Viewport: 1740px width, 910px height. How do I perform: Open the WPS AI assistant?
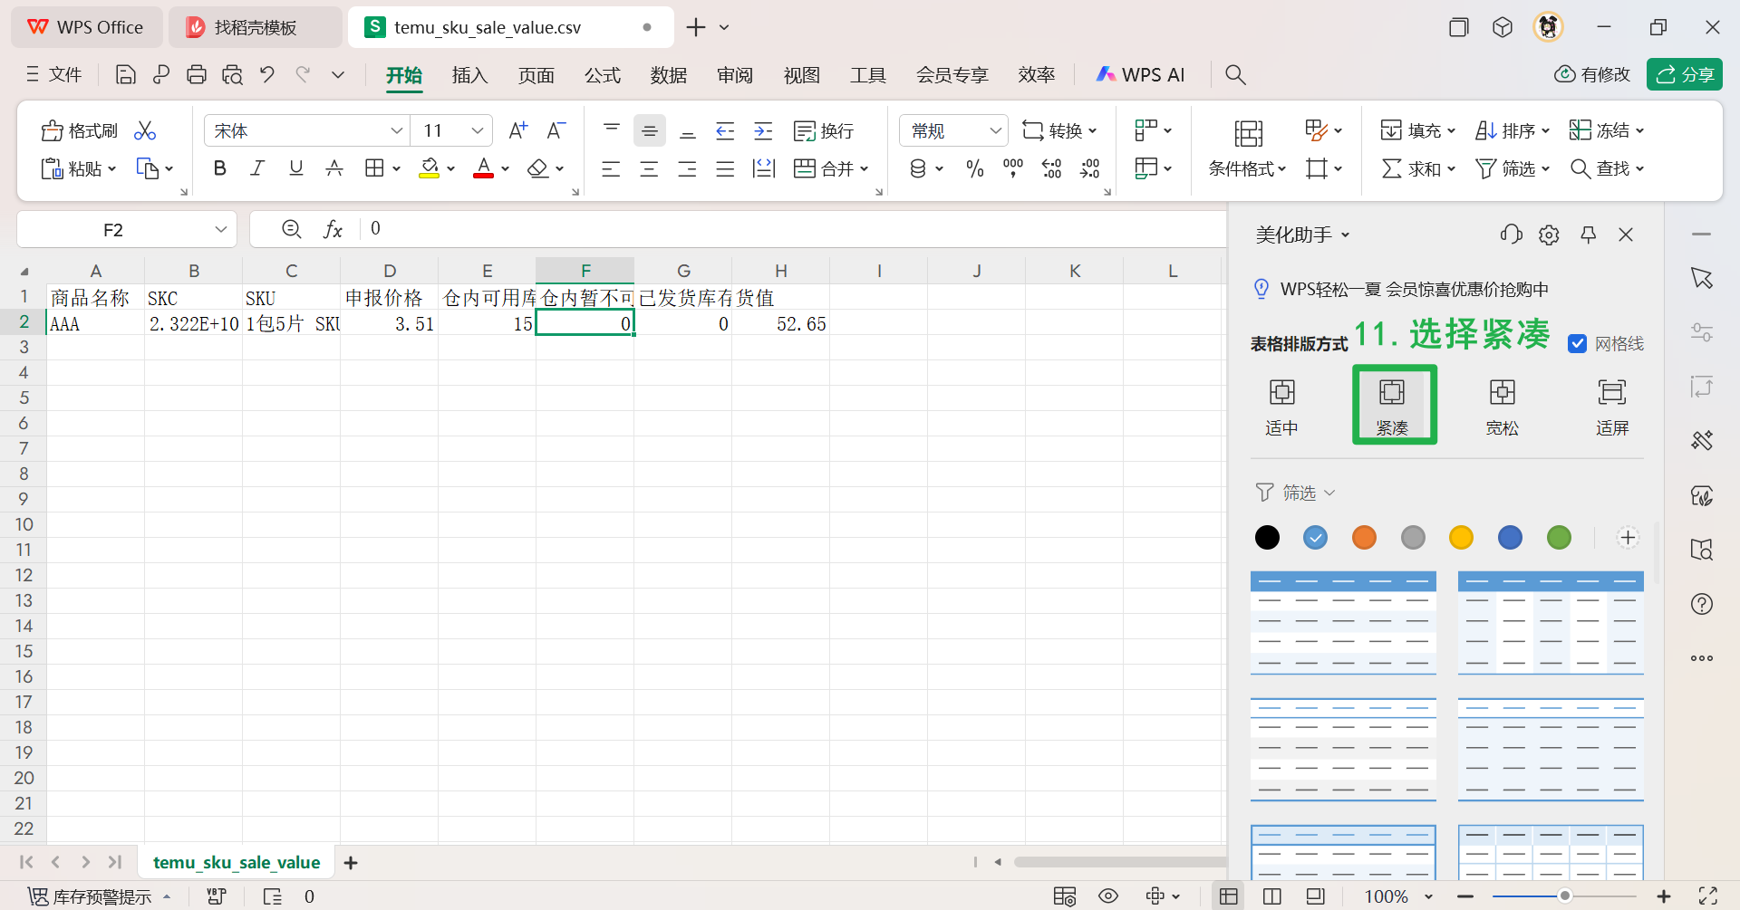tap(1140, 74)
